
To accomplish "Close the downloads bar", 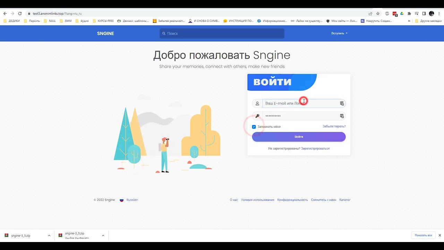I will [x=439, y=235].
